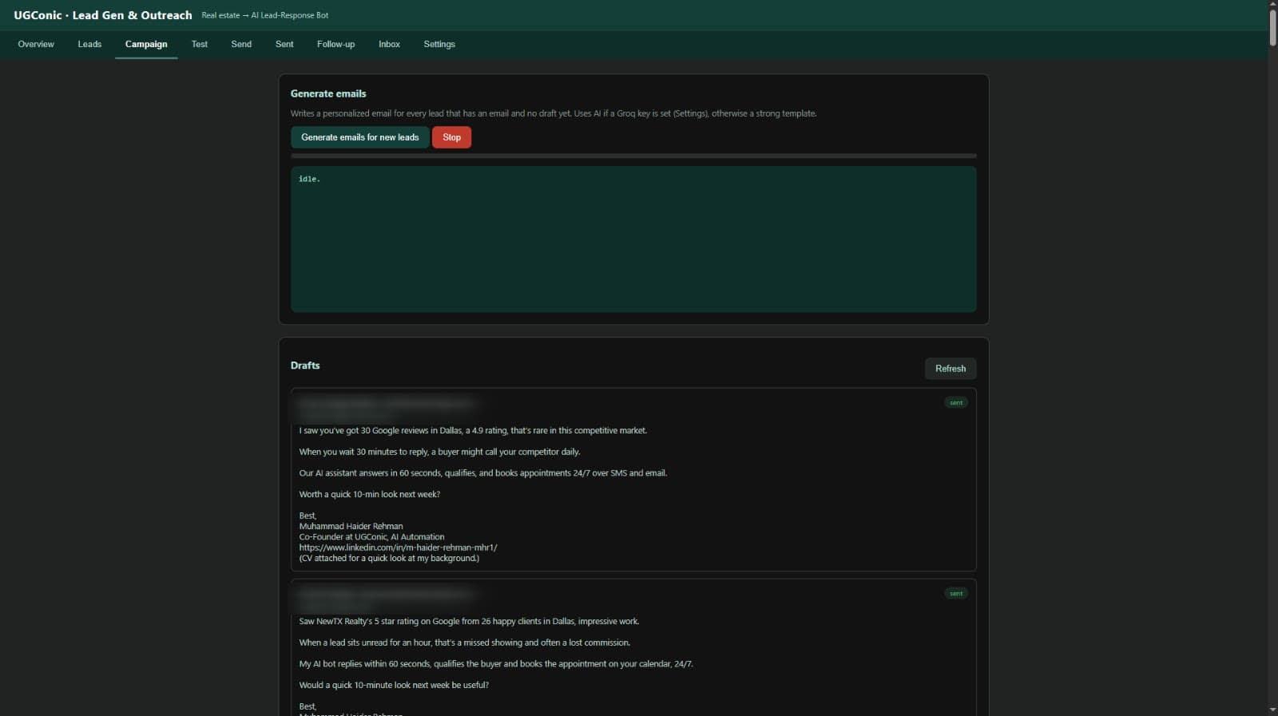Screen dimensions: 1278x716
Task: Open the Sent tab
Action: 284,44
